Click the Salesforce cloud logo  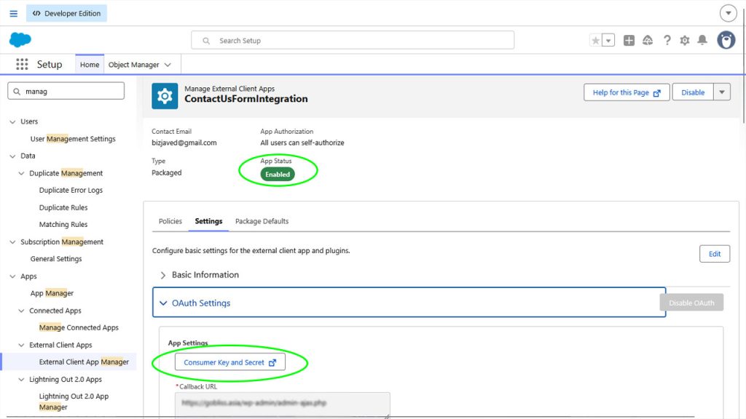tap(20, 40)
